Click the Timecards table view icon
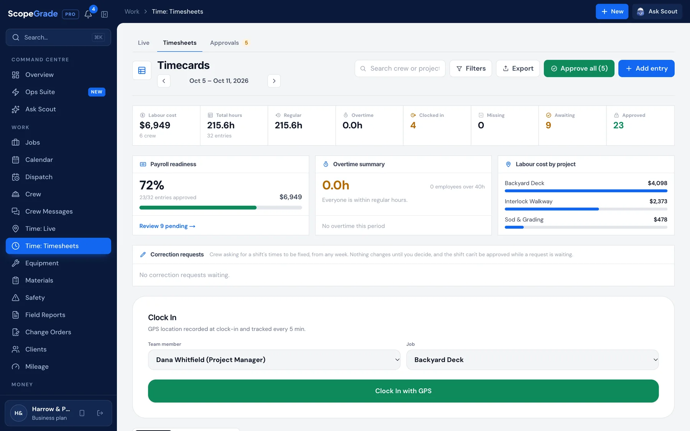Image resolution: width=690 pixels, height=431 pixels. (142, 70)
